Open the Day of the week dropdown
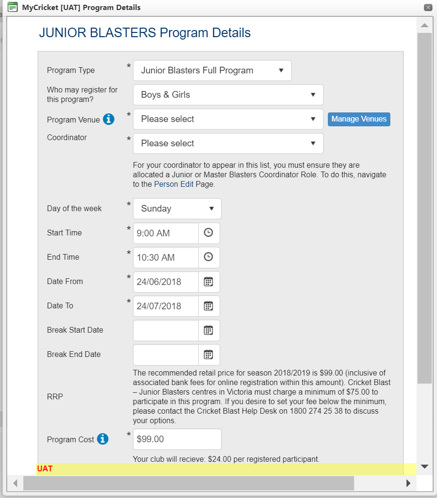This screenshot has height=498, width=437. coord(177,209)
